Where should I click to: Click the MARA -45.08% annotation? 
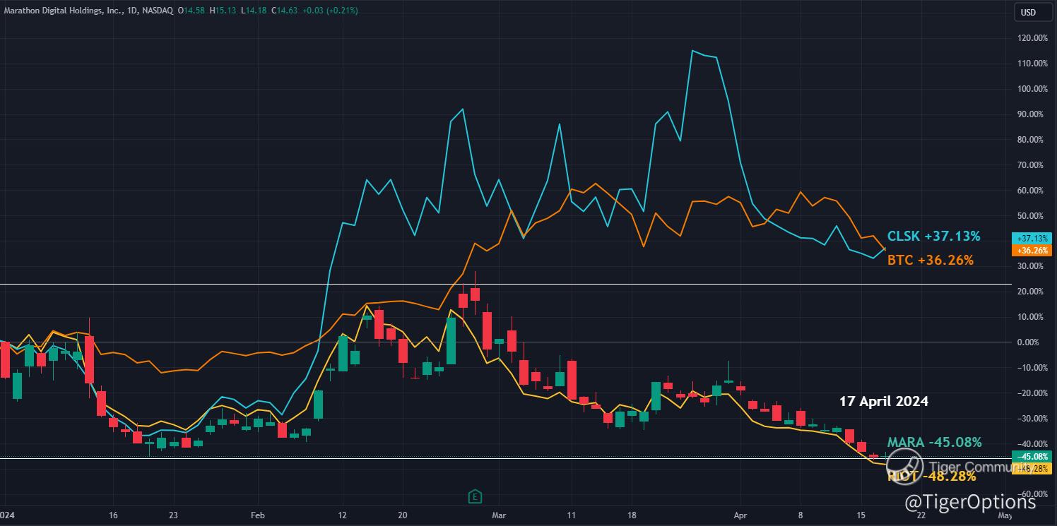pos(935,443)
